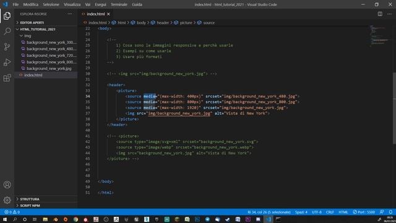Open the Esegui menu
The height and width of the screenshot is (223, 396).
click(100, 4)
